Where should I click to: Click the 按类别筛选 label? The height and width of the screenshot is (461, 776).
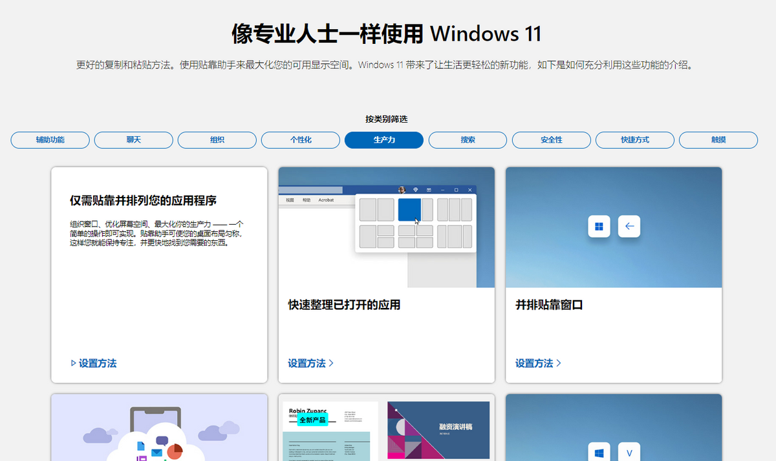tap(387, 119)
